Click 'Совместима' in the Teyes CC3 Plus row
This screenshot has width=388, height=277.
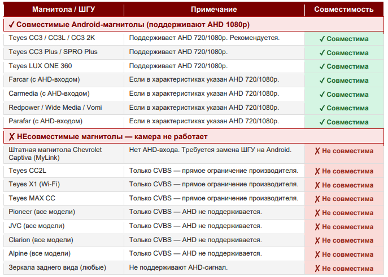[x=344, y=53]
